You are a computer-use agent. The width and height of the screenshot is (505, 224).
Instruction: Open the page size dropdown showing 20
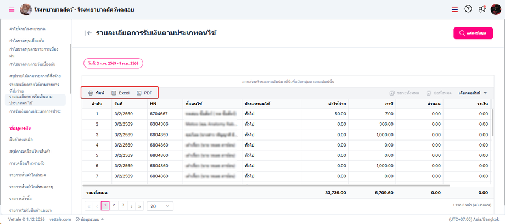[160, 206]
